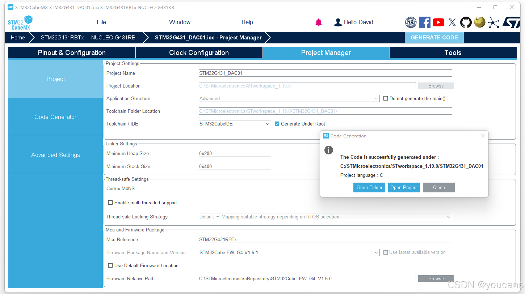Click the MX icon in Code Generation dialog title
The image size is (525, 294).
(x=326, y=136)
